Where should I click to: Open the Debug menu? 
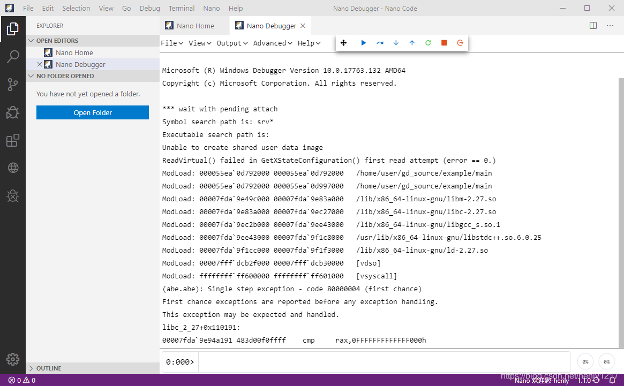pos(149,8)
